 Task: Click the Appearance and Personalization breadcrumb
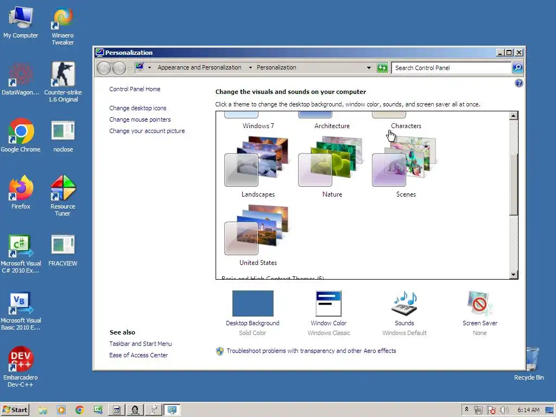[x=199, y=67]
